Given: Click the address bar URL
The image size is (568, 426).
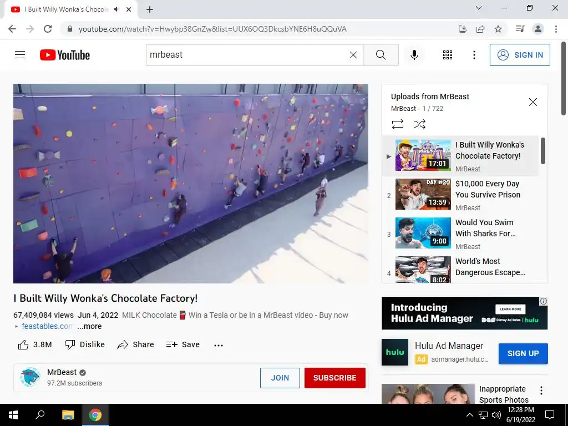Looking at the screenshot, I should (212, 29).
